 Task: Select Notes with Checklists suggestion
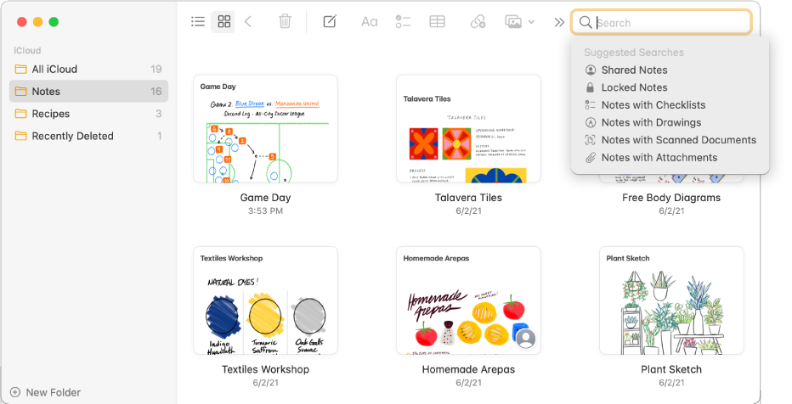pyautogui.click(x=653, y=105)
